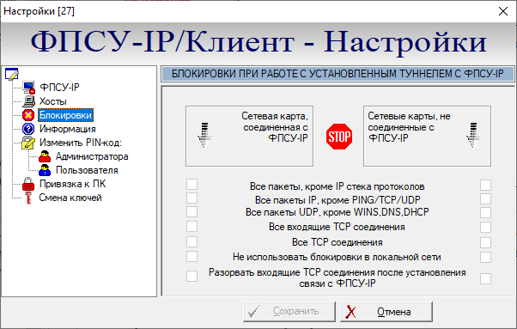Open Привязка к ПК section

(x=72, y=184)
